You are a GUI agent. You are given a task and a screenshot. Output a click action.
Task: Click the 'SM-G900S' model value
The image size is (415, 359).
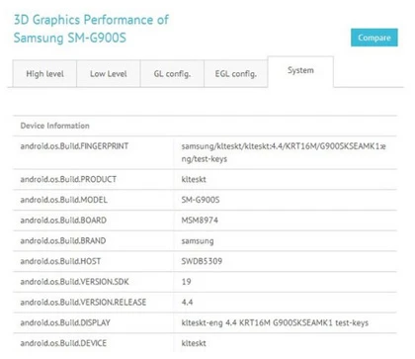[x=201, y=200]
